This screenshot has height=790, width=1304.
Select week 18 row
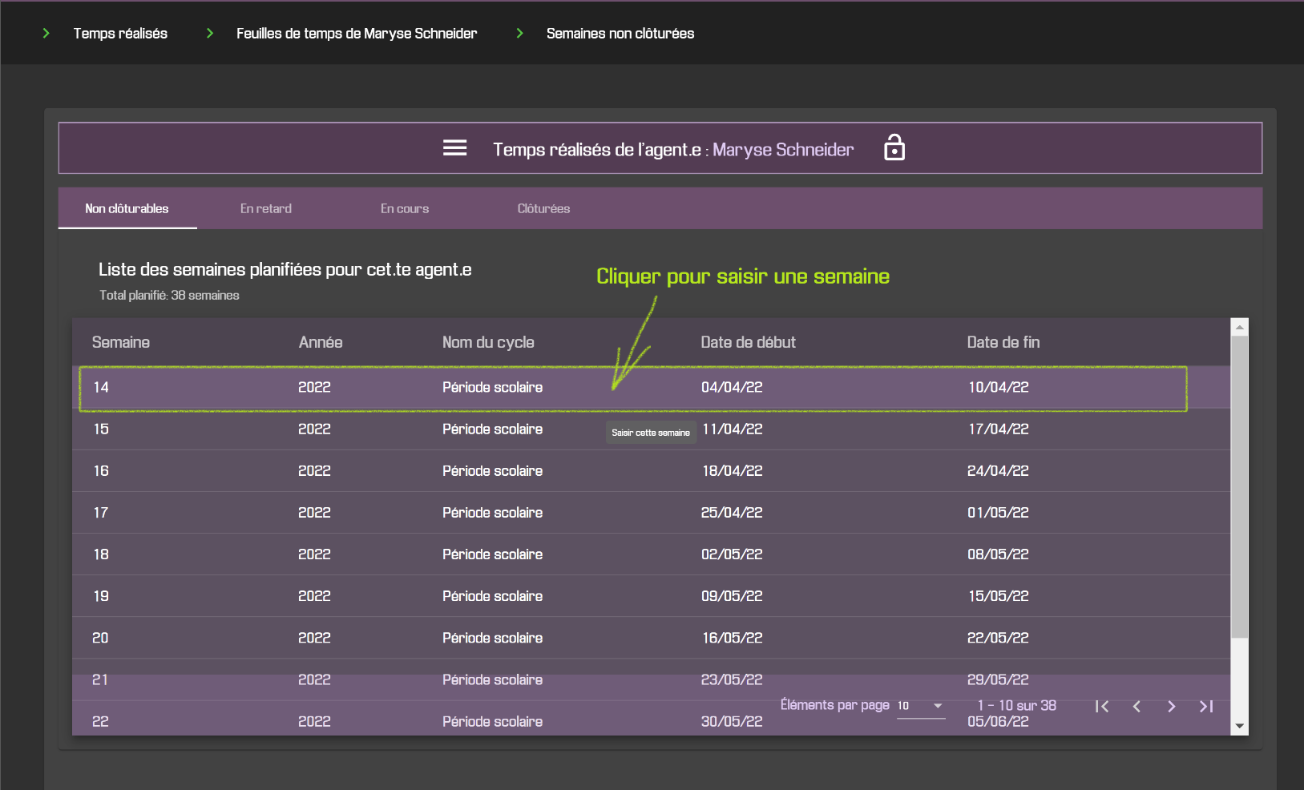(x=651, y=554)
